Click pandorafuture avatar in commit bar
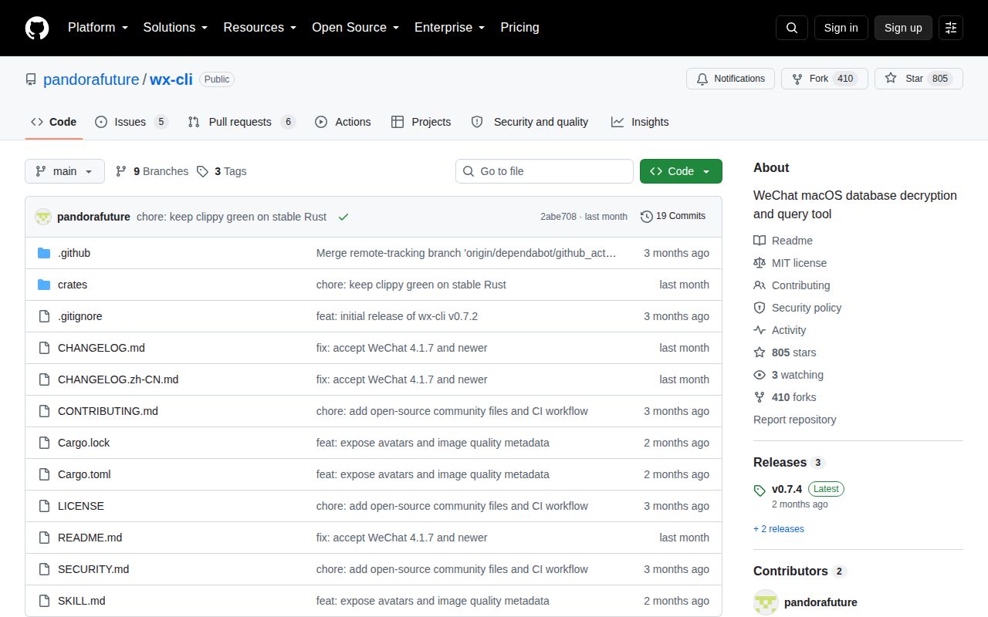Screen dimensions: 988x617 pos(43,217)
